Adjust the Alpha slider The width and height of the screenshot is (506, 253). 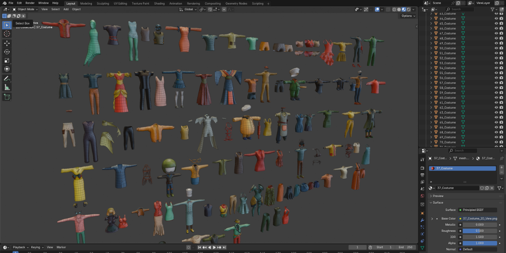[480, 243]
